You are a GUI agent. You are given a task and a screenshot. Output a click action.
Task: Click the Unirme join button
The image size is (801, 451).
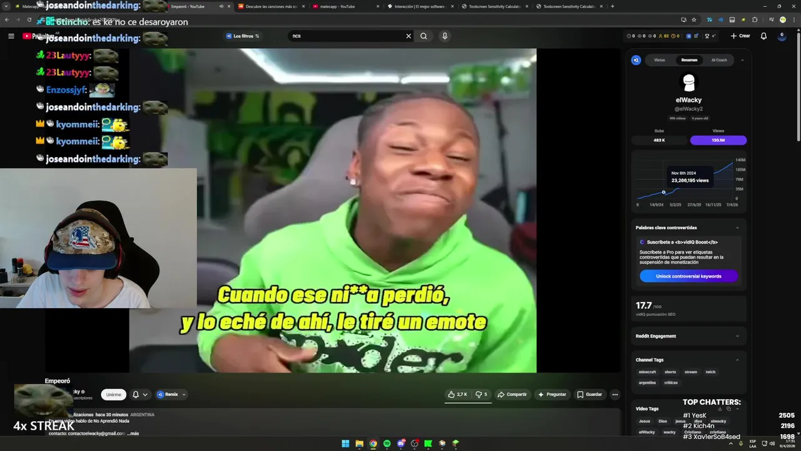click(x=113, y=395)
